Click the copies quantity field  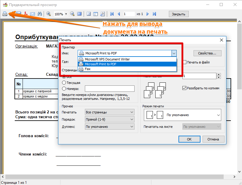pyautogui.click(x=199, y=76)
